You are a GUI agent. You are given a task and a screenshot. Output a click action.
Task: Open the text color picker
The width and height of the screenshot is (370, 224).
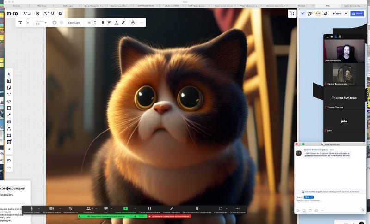tap(116, 22)
